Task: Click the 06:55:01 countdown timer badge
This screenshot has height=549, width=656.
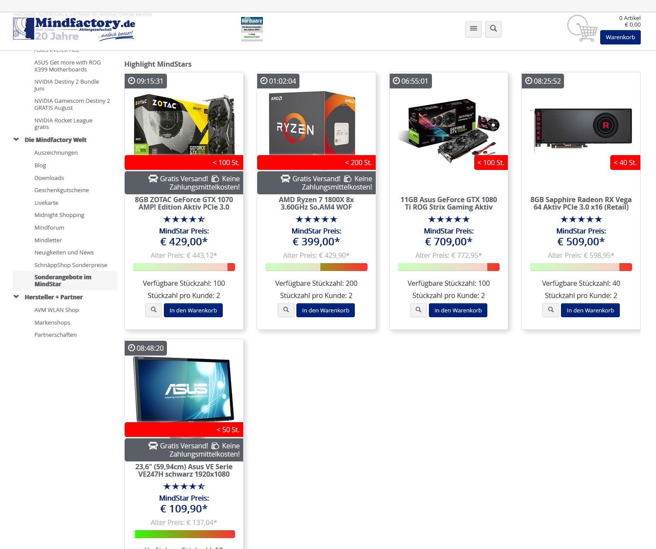Action: tap(411, 81)
